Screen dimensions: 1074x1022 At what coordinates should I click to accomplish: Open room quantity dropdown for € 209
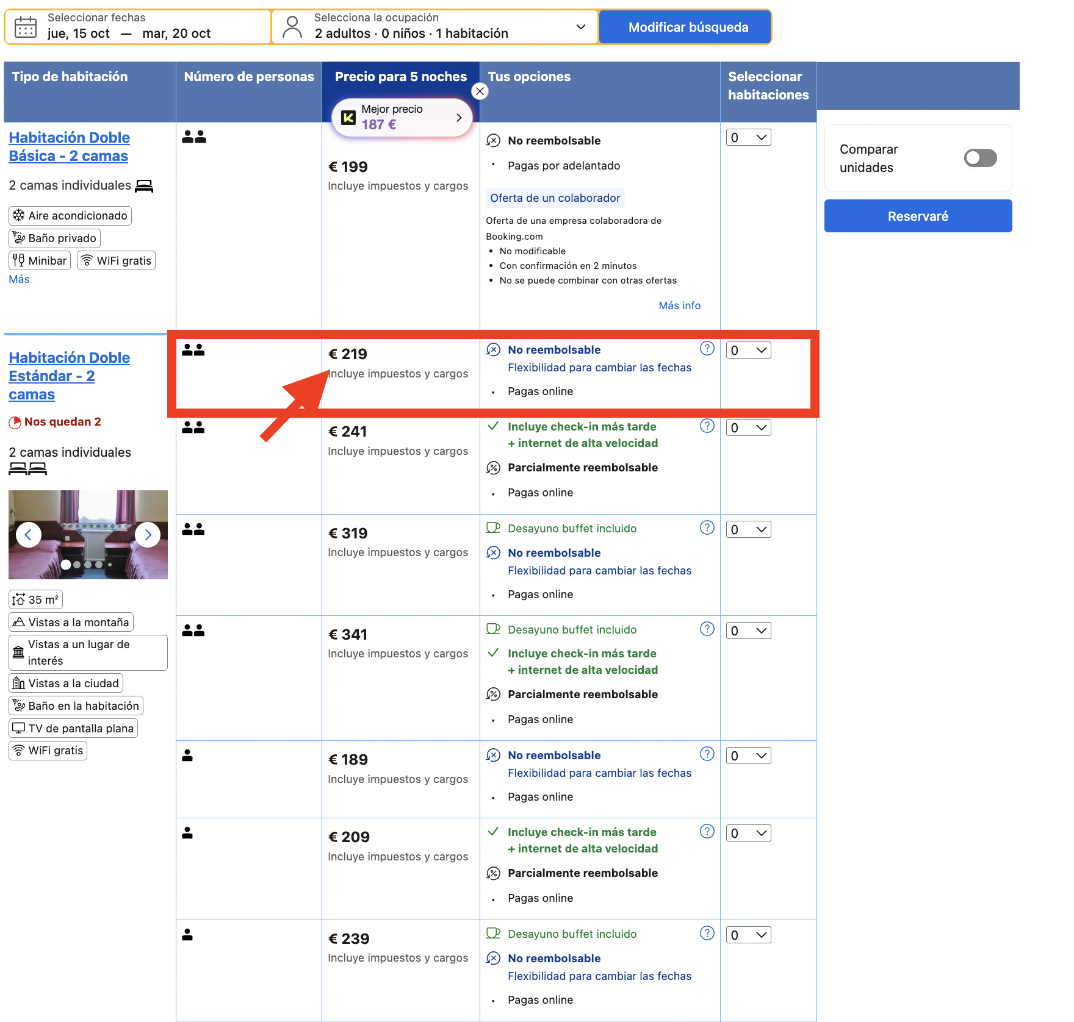pos(749,833)
